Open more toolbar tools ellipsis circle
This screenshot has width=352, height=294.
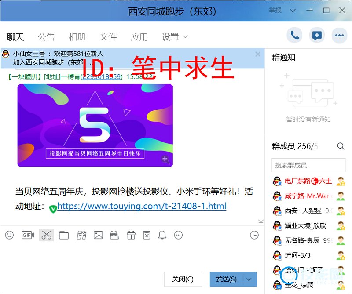tap(179, 235)
